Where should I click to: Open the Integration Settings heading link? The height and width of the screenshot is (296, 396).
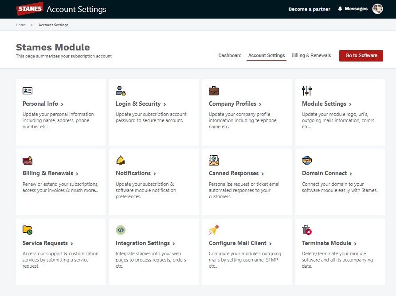click(143, 243)
